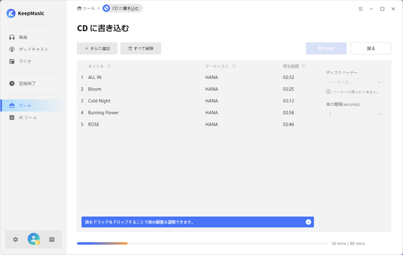Select the Cold Night track title
Viewport: 403px width, 255px height.
99,101
